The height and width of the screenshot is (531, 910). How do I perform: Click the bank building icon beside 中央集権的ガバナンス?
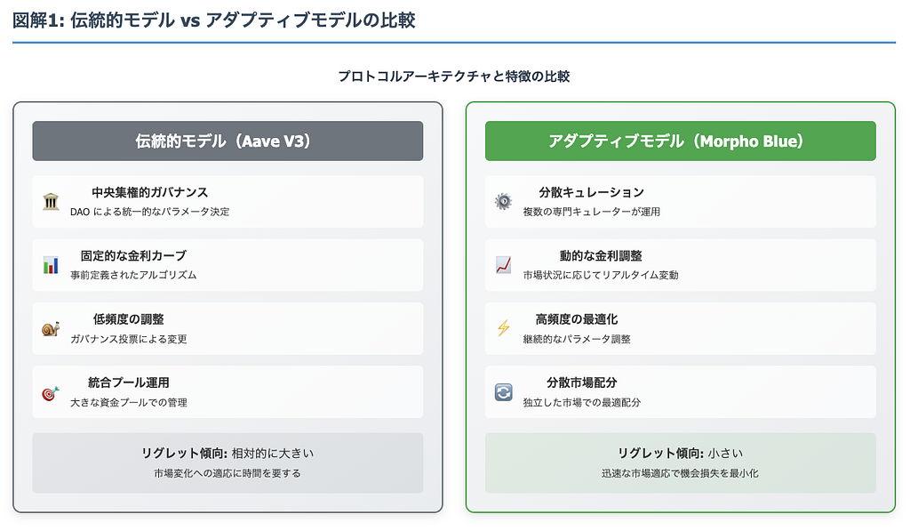point(51,202)
